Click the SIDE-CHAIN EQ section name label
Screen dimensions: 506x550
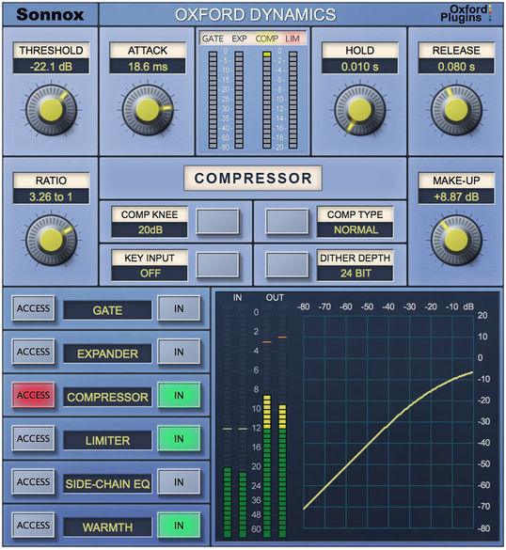pos(107,484)
